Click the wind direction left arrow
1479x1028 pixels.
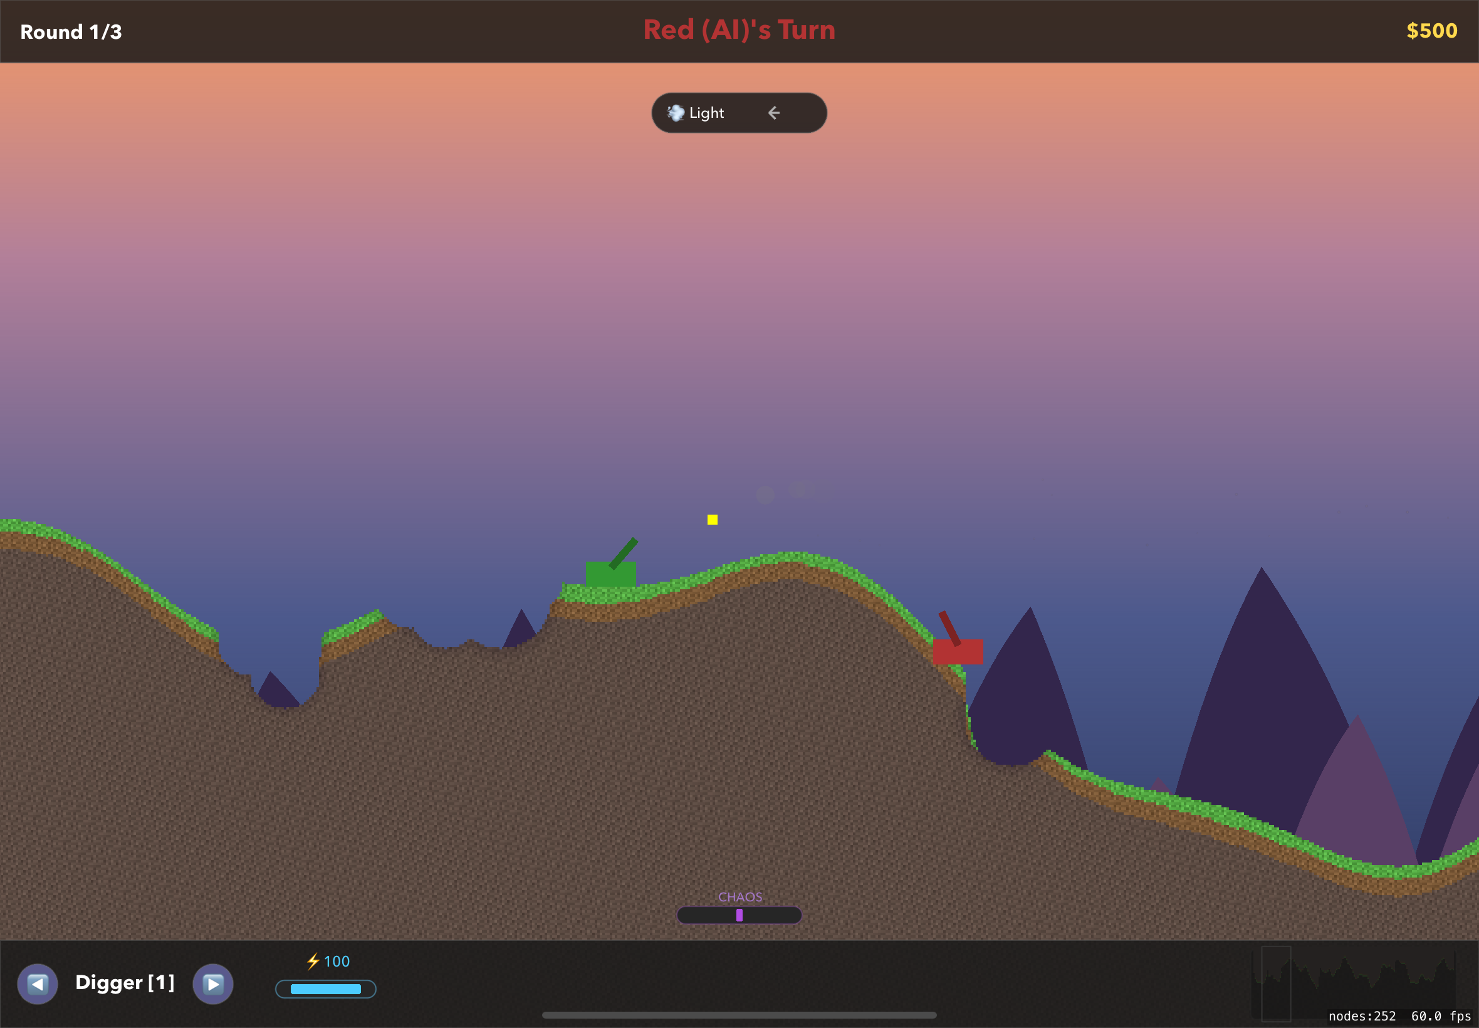pos(774,113)
